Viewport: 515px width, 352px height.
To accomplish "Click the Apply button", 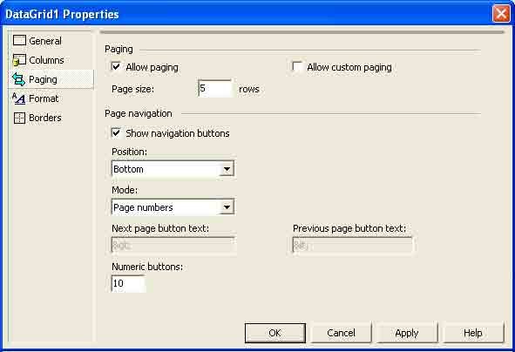I will click(407, 333).
